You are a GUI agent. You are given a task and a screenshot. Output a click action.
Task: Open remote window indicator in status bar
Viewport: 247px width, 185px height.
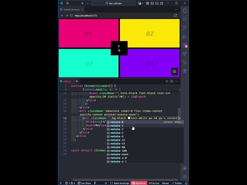(x=61, y=183)
